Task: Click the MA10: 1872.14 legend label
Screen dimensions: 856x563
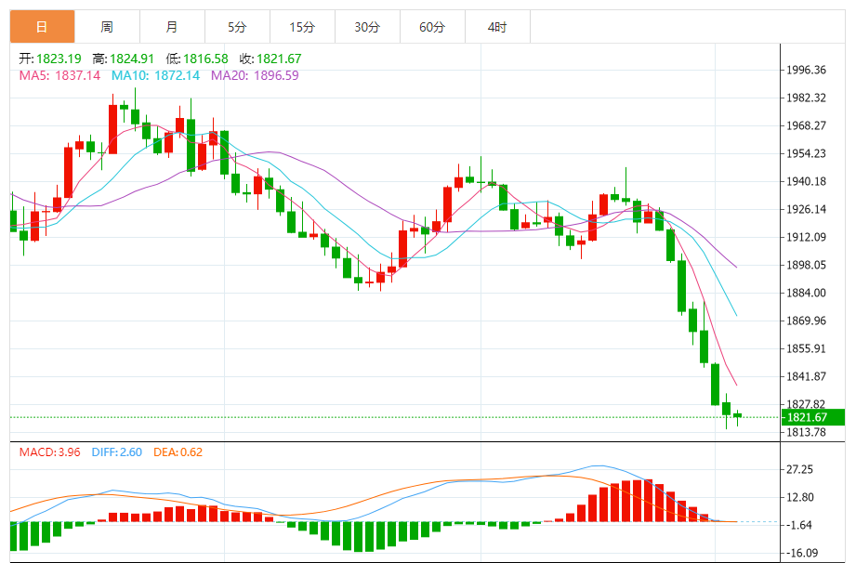Action: point(155,75)
